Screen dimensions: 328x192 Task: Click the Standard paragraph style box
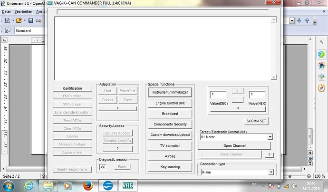click(x=30, y=30)
